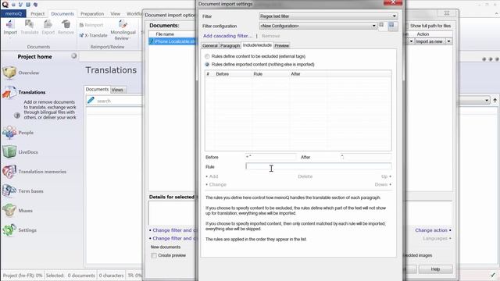
Task: Switch to the Preview tab
Action: [x=281, y=45]
